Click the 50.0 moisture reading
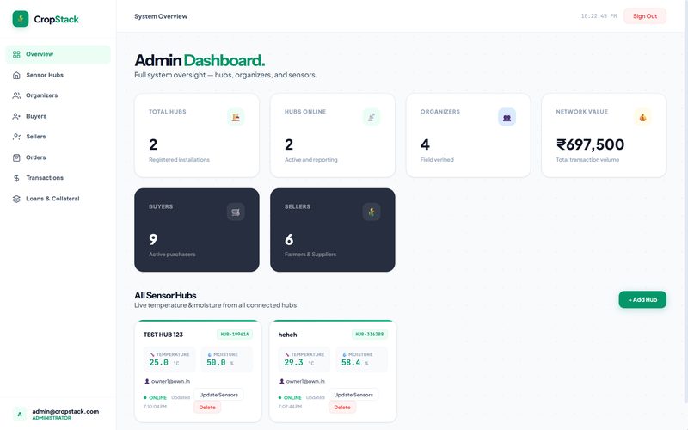The height and width of the screenshot is (430, 688). 217,363
